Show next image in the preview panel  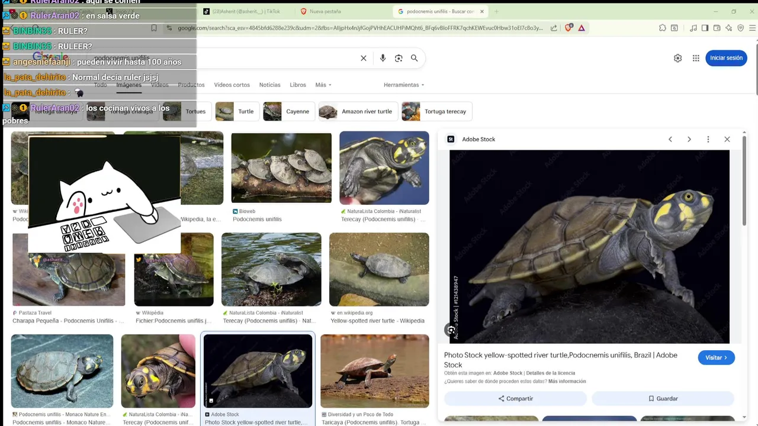click(x=689, y=139)
